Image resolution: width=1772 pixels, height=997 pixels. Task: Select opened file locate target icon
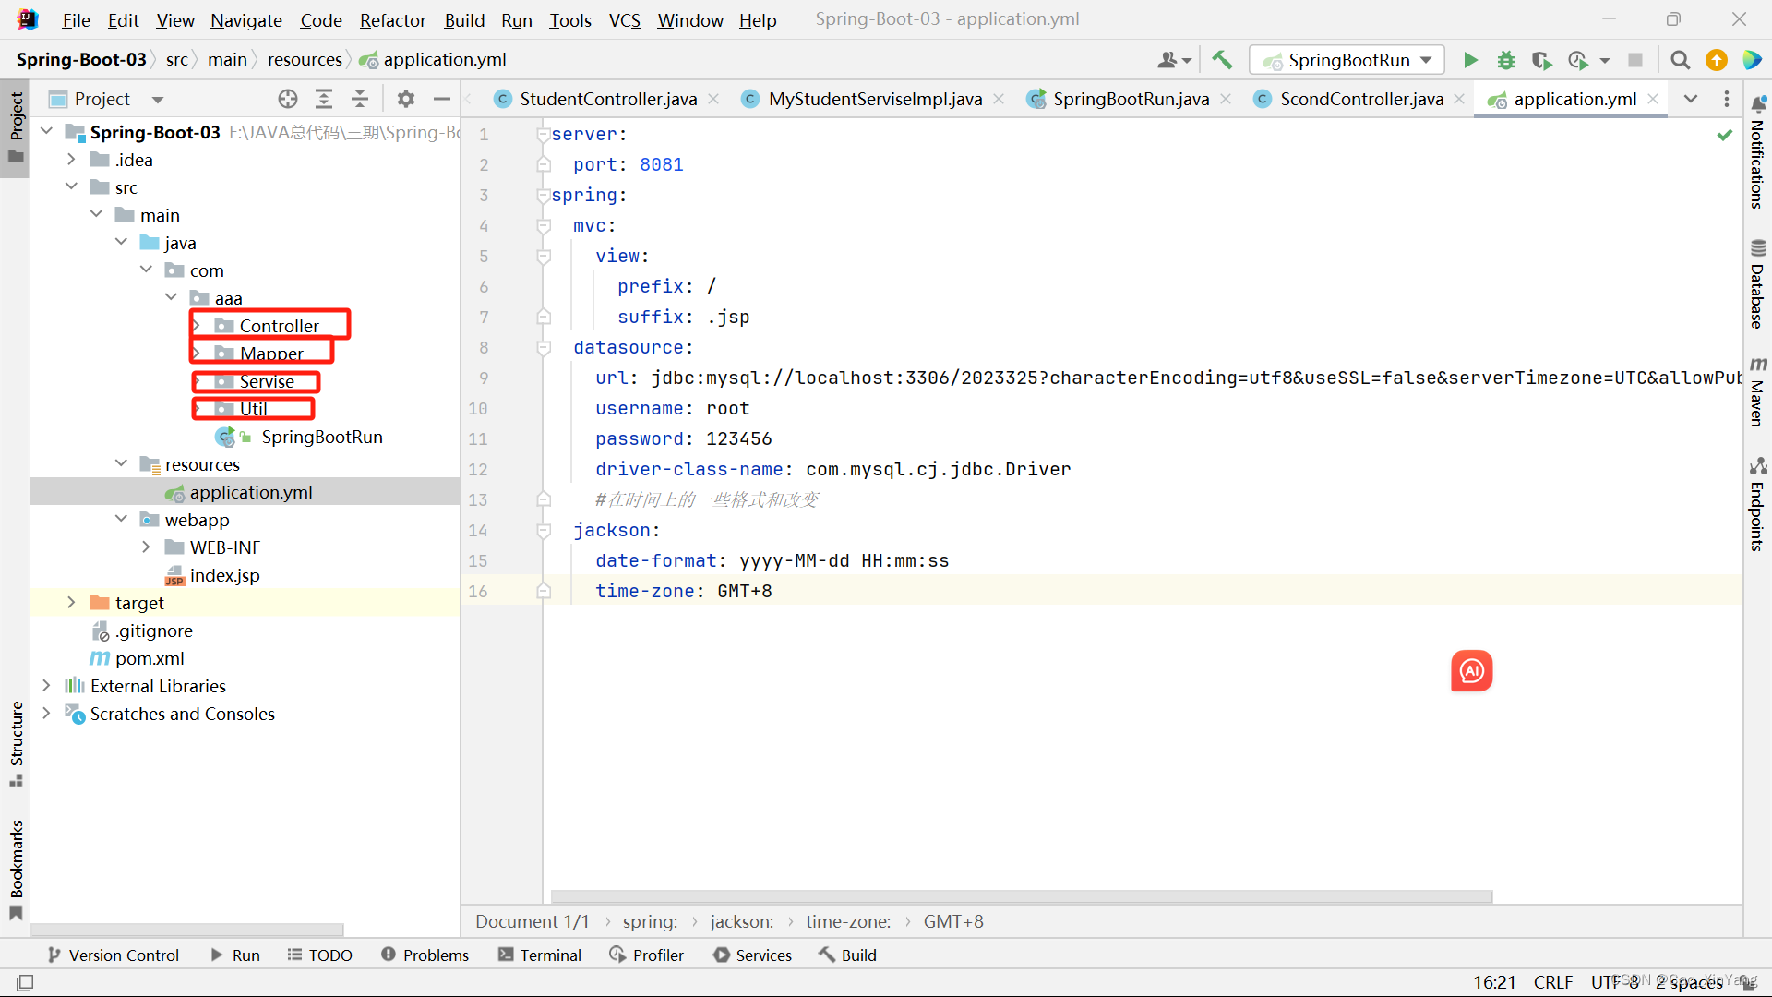pos(288,99)
